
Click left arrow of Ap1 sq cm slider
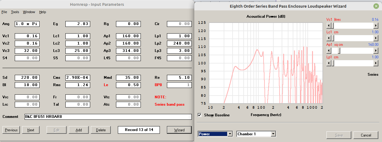coord(329,51)
